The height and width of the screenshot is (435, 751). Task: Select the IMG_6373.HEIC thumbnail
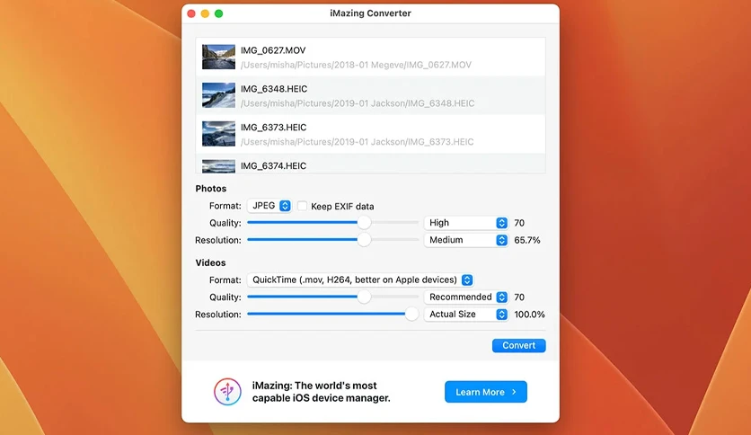coord(218,134)
